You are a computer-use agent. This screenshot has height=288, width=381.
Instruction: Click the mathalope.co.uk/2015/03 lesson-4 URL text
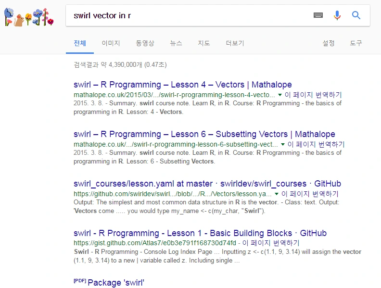pos(174,95)
